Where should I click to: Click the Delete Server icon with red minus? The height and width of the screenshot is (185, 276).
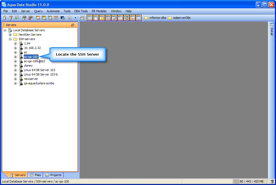pos(11,18)
